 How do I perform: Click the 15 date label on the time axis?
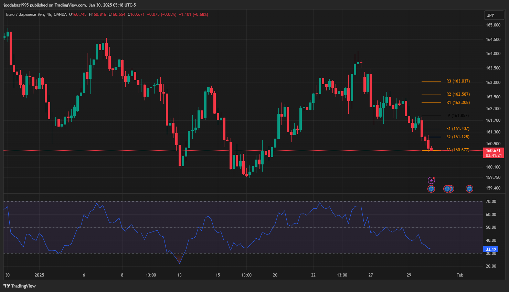[218, 275]
